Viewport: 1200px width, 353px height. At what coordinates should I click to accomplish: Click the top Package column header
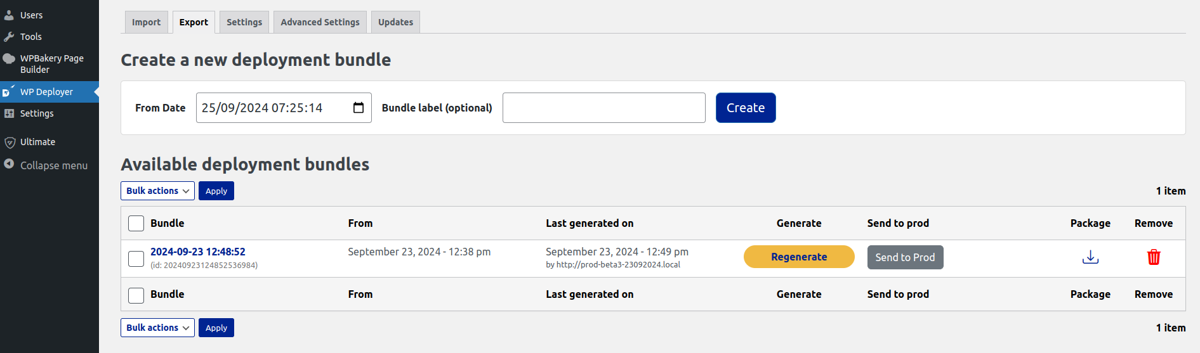1090,223
